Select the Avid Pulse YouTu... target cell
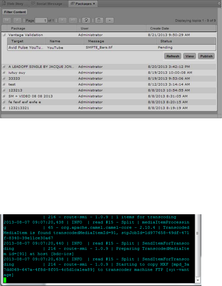This screenshot has height=286, width=222. (x=26, y=48)
